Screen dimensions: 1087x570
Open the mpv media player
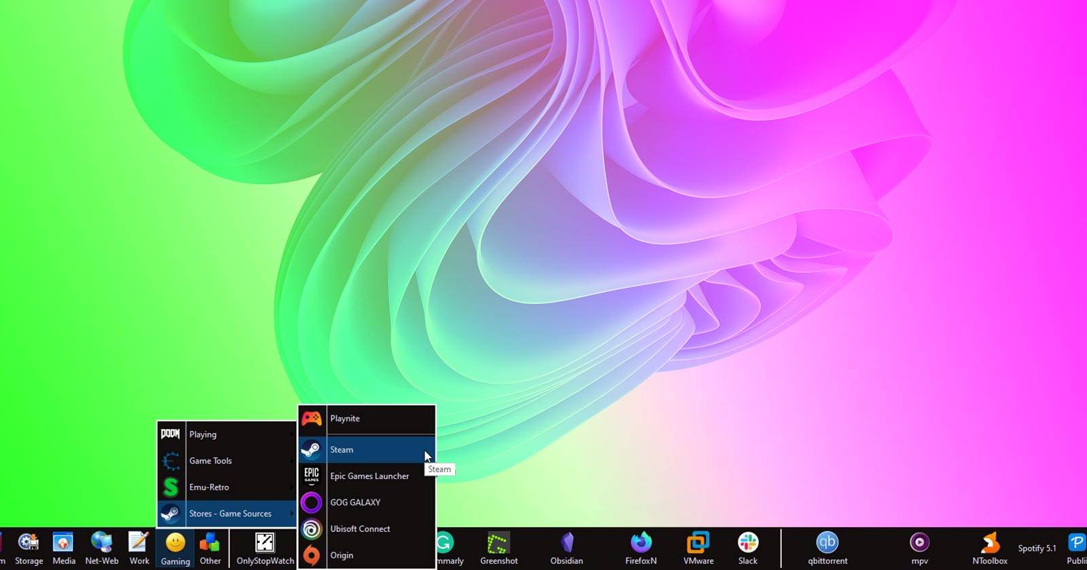pos(919,549)
